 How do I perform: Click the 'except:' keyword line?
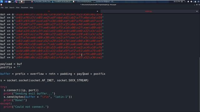pyautogui.click(x=6, y=104)
